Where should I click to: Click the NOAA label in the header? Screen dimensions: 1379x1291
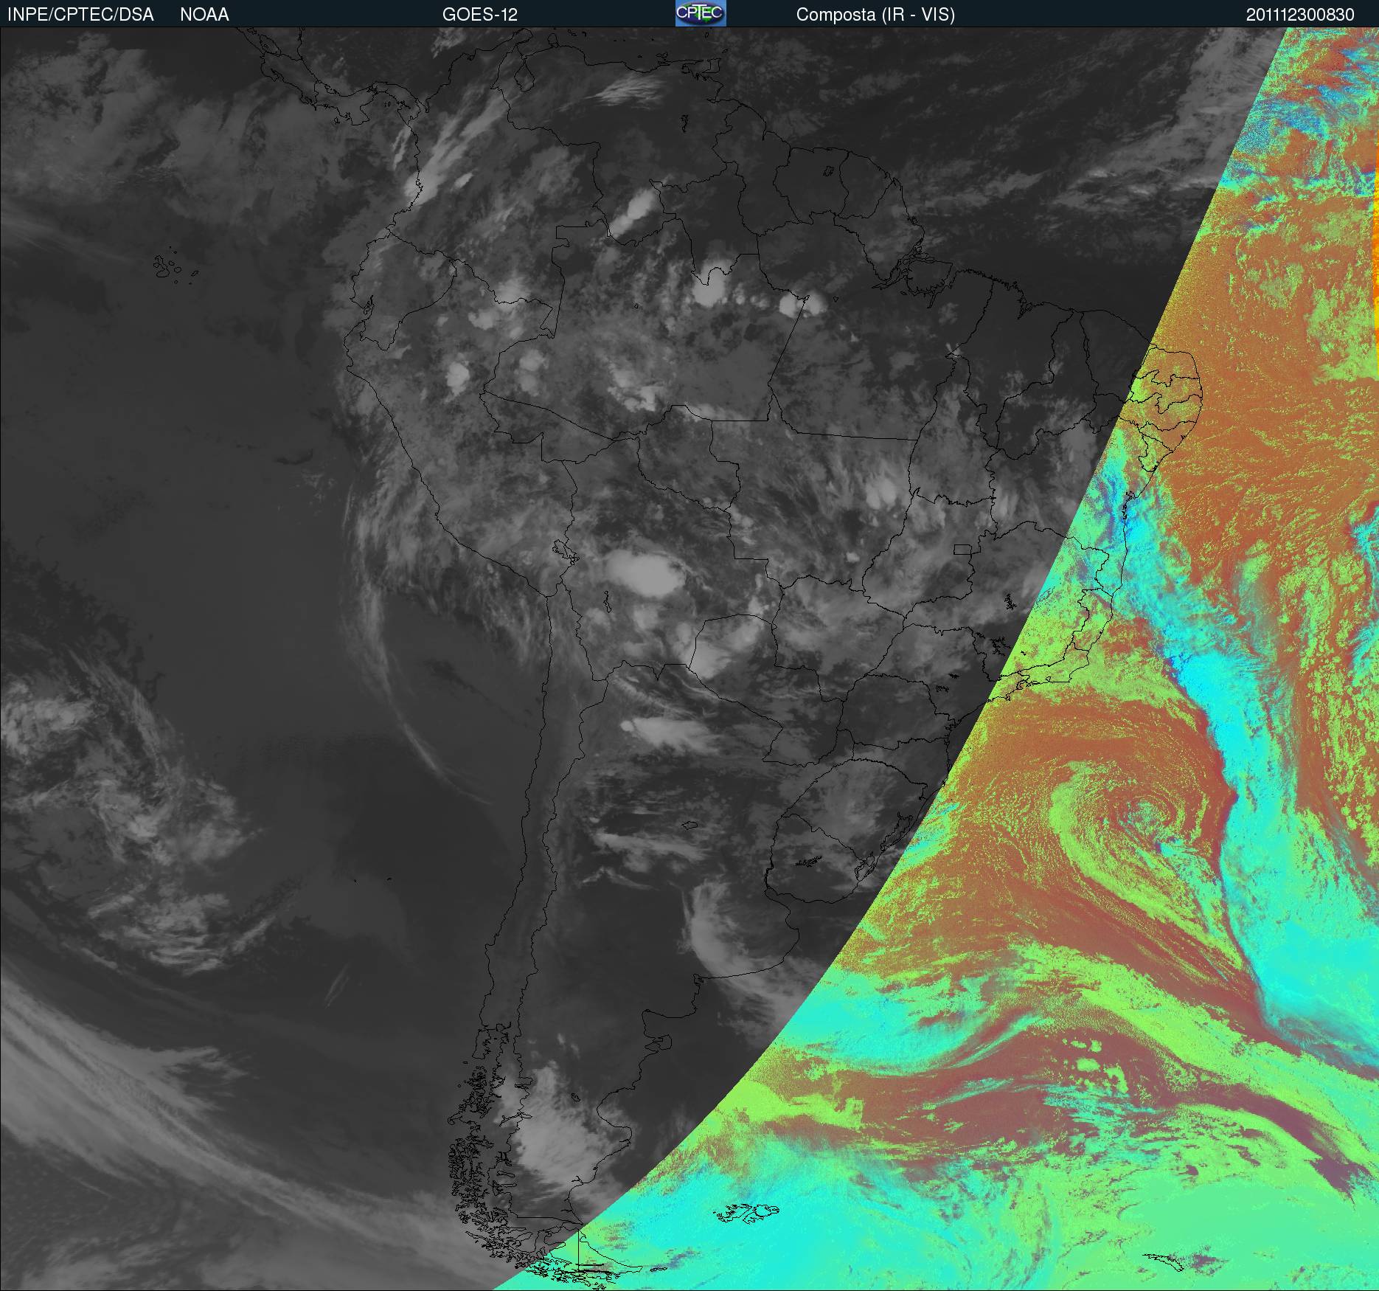[x=204, y=15]
